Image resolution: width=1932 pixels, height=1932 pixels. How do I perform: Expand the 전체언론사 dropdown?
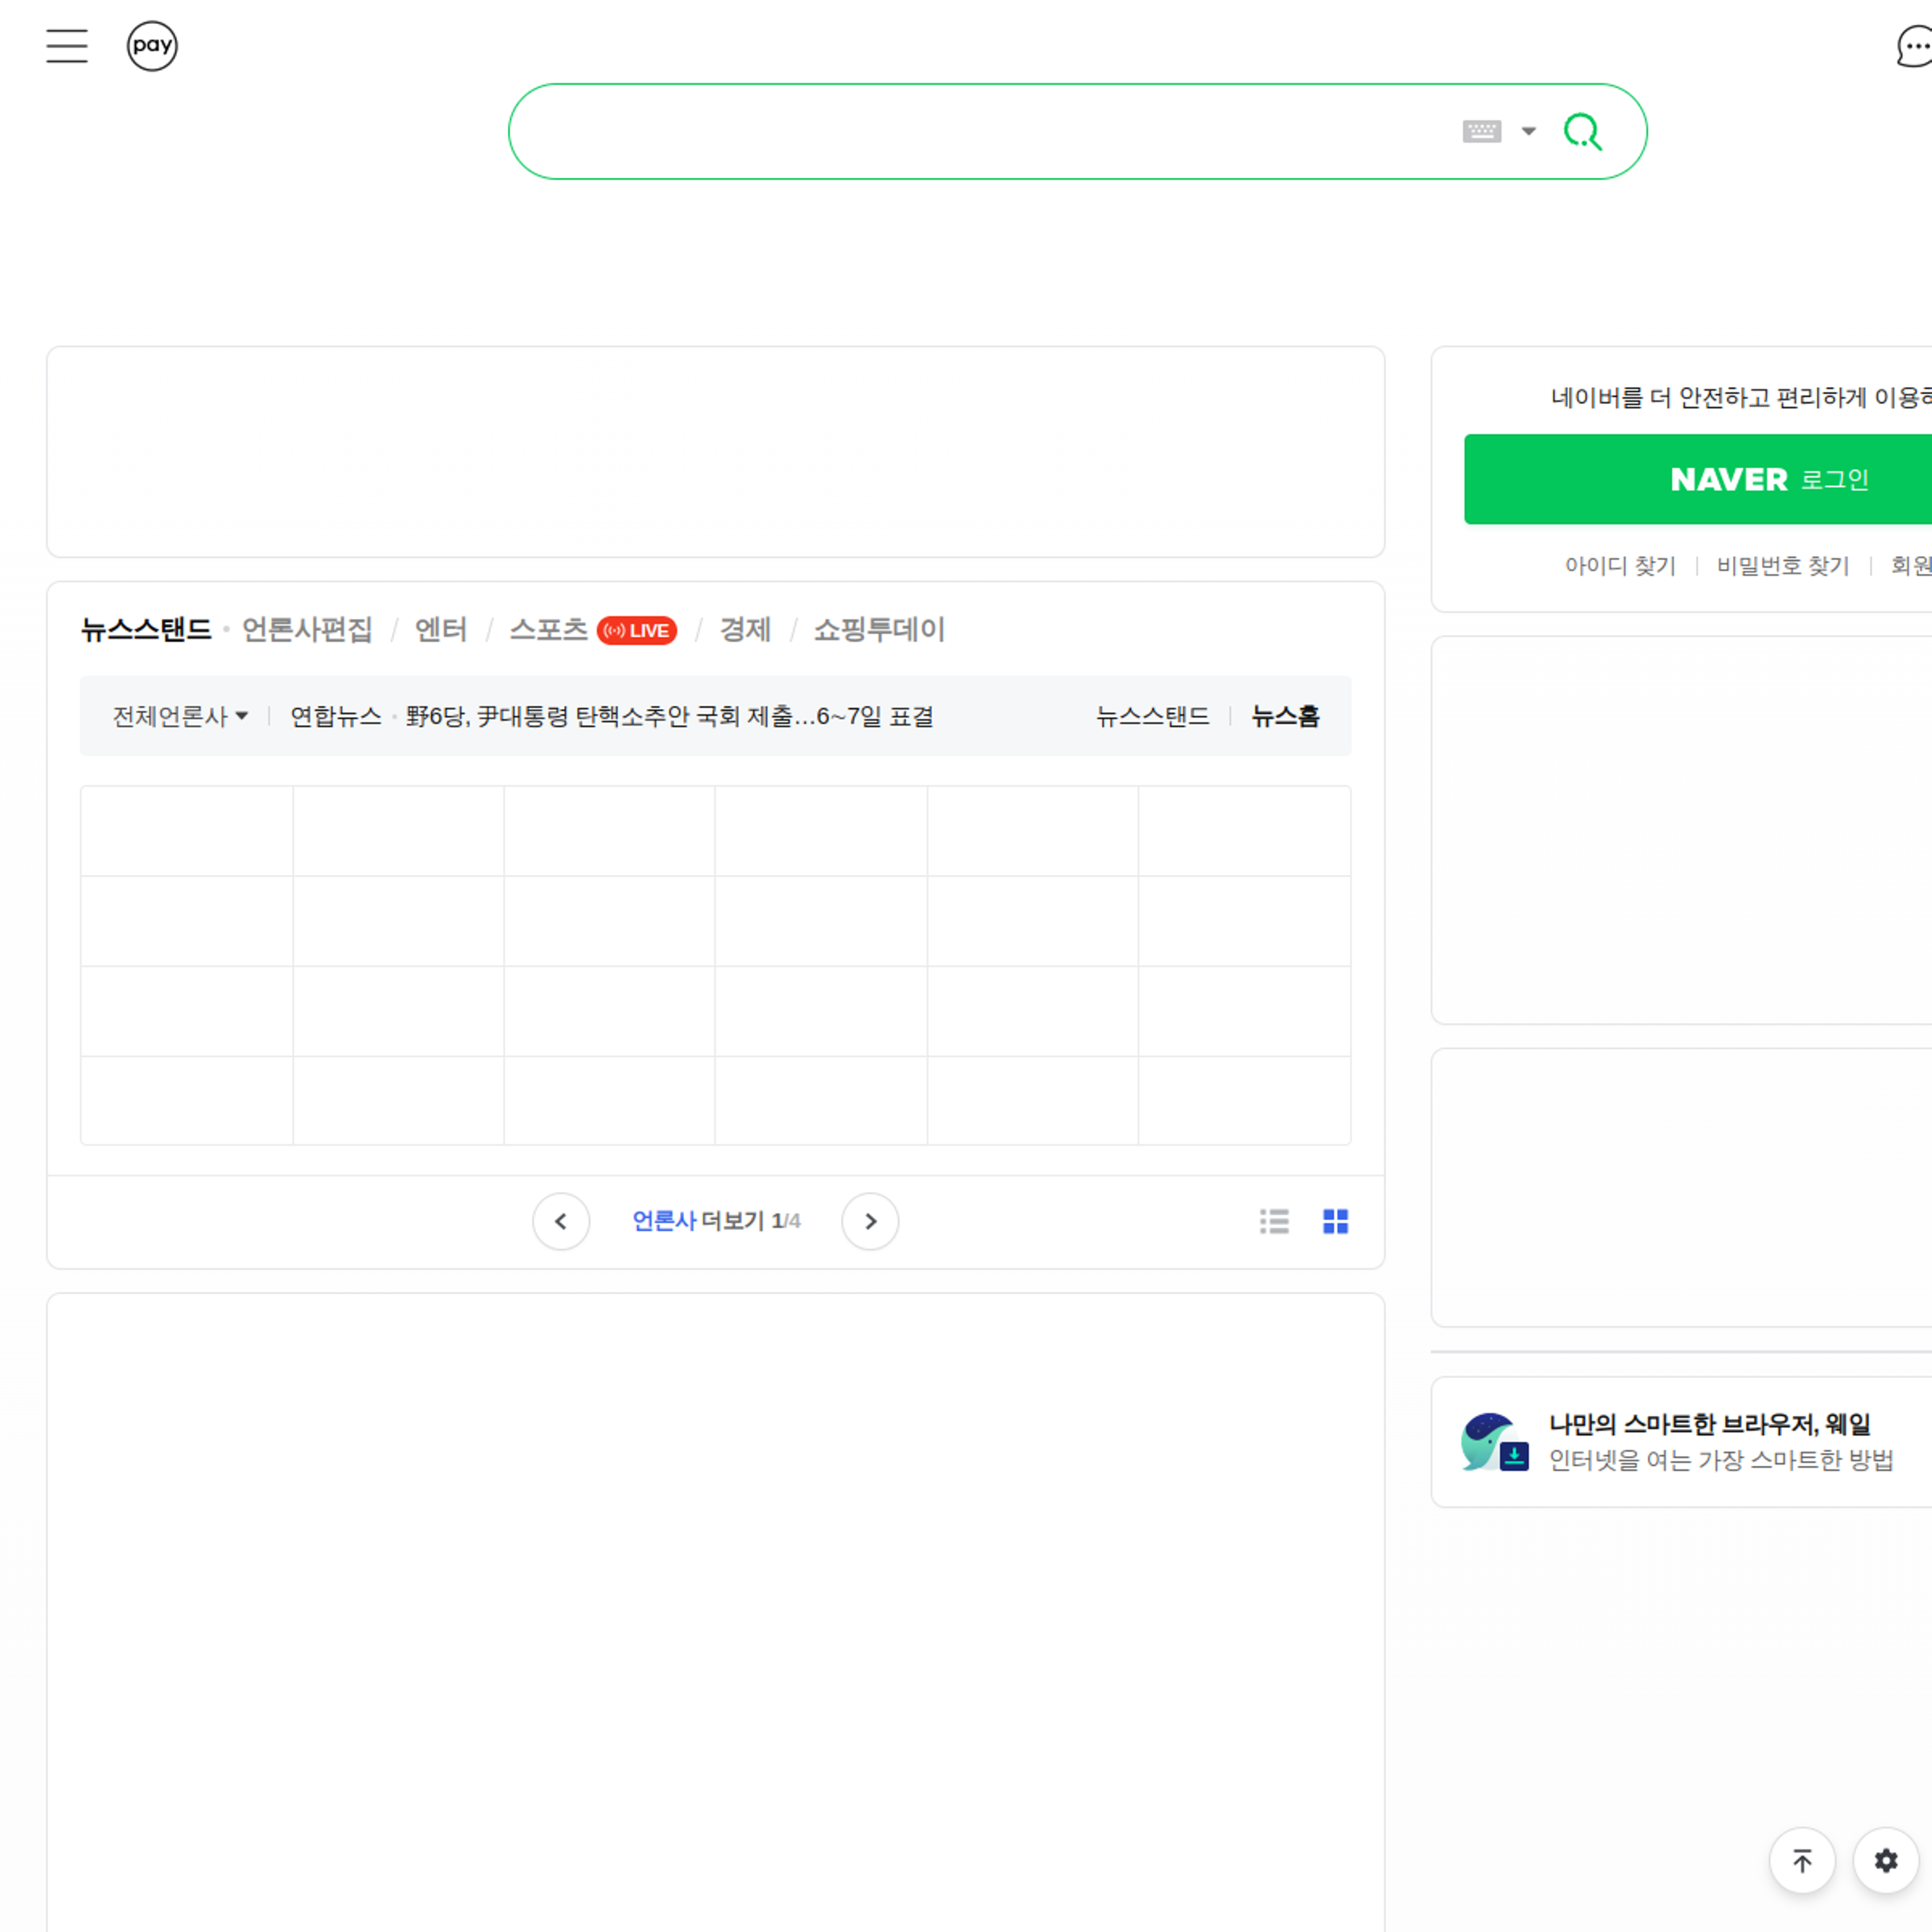click(180, 716)
